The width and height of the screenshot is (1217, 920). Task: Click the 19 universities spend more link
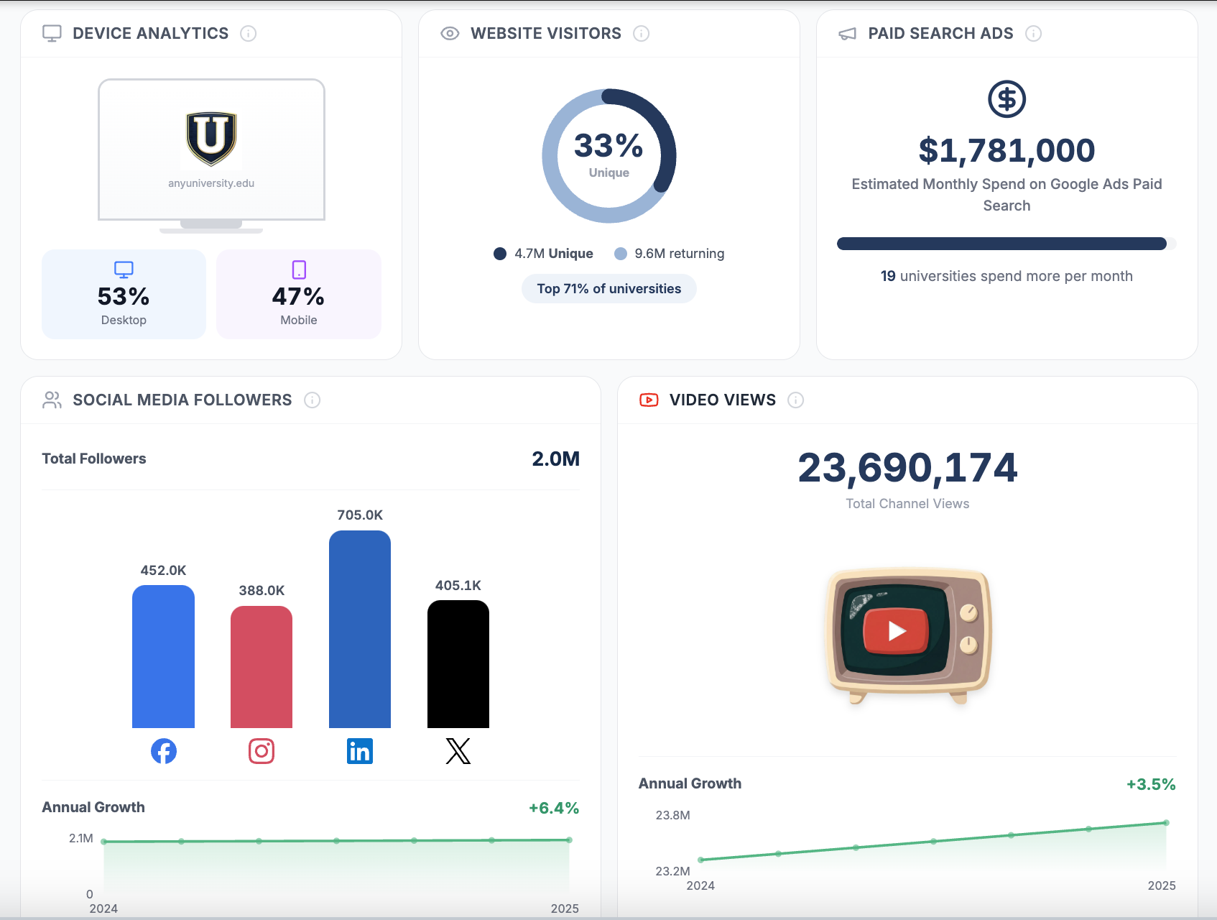pyautogui.click(x=1007, y=275)
